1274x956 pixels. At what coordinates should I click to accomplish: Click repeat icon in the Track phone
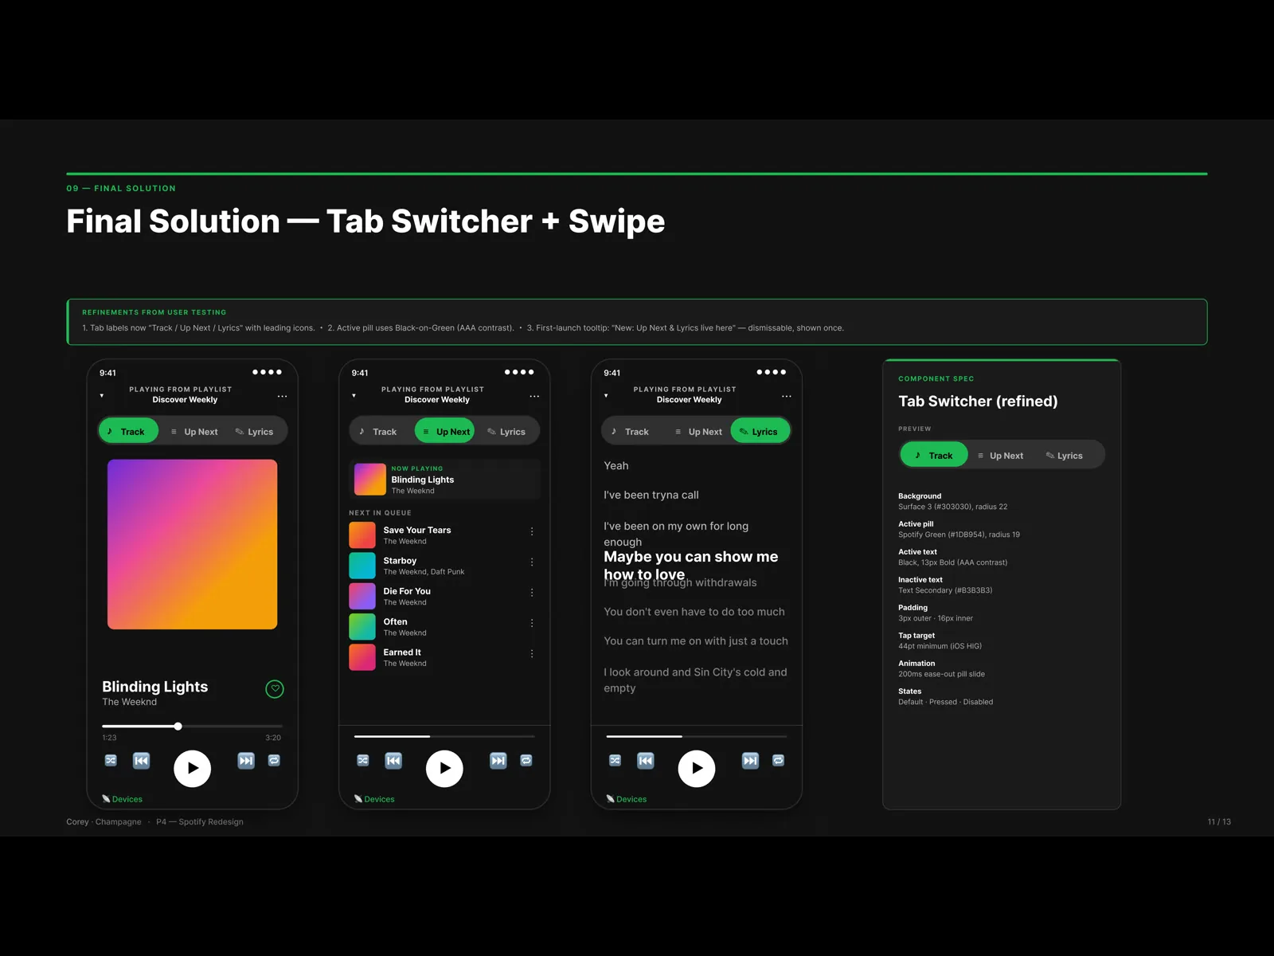coord(274,760)
